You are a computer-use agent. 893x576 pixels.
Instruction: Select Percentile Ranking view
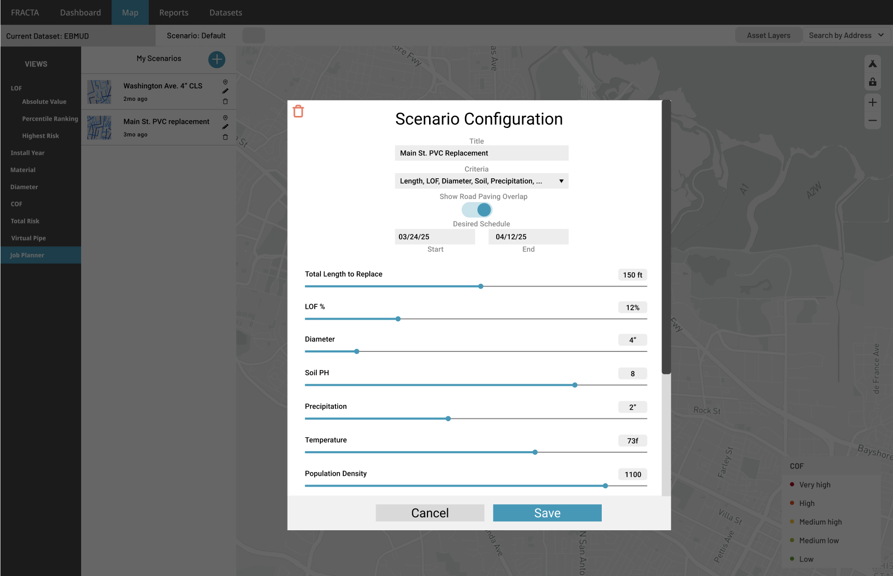point(50,119)
